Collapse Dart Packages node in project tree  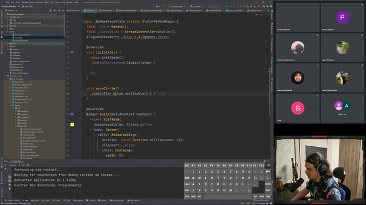[x=8, y=79]
